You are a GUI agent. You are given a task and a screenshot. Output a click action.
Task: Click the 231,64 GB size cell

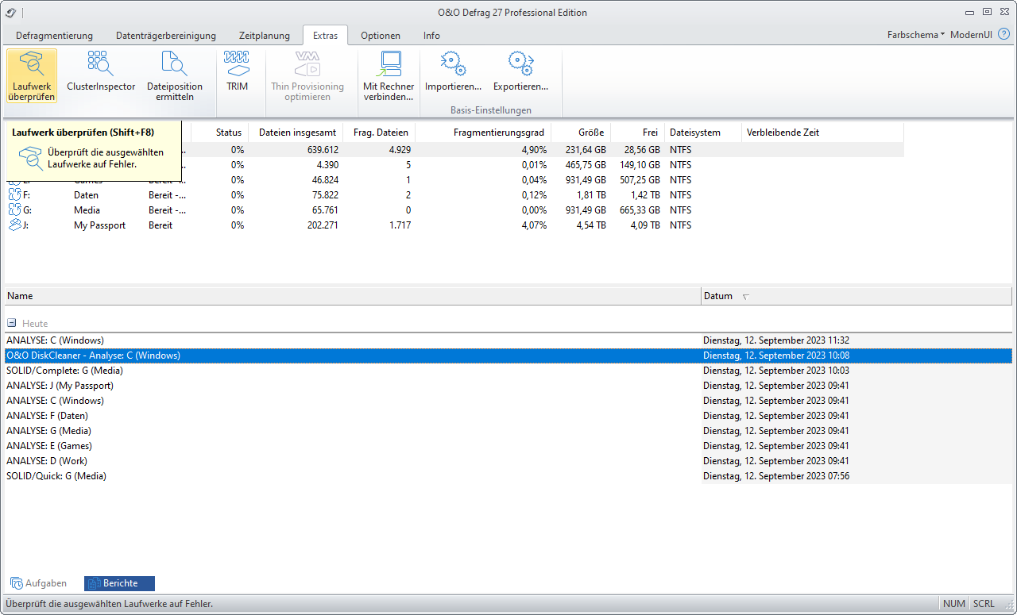(x=584, y=150)
